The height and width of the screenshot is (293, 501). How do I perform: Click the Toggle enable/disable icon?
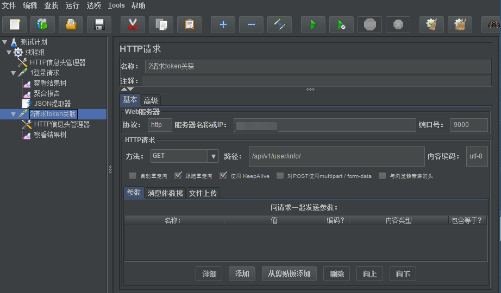[x=280, y=24]
